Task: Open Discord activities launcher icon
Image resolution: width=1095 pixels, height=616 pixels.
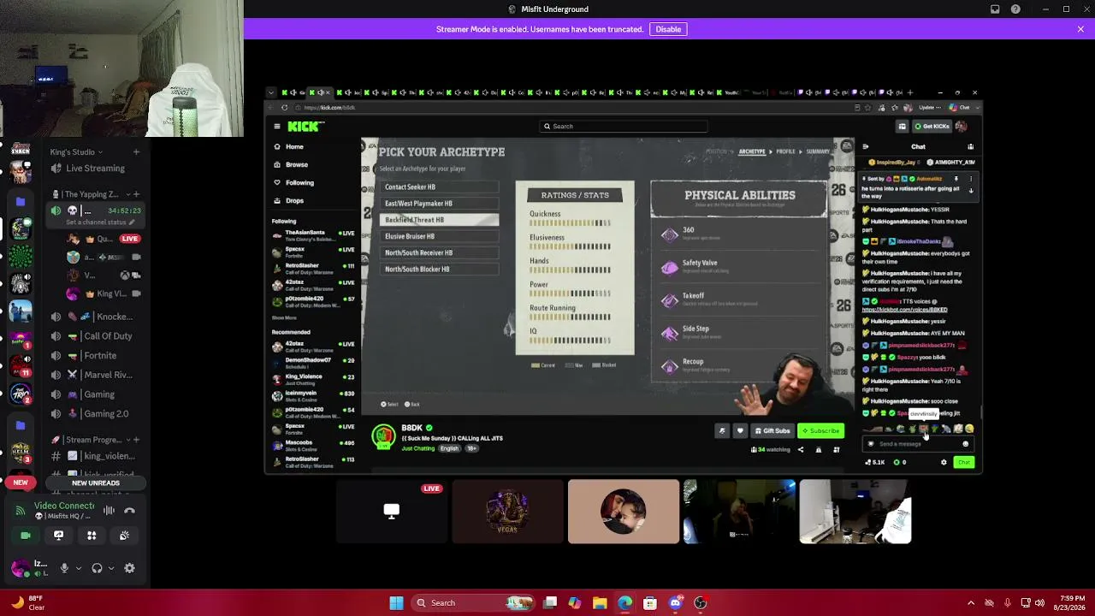Action: coord(92,536)
